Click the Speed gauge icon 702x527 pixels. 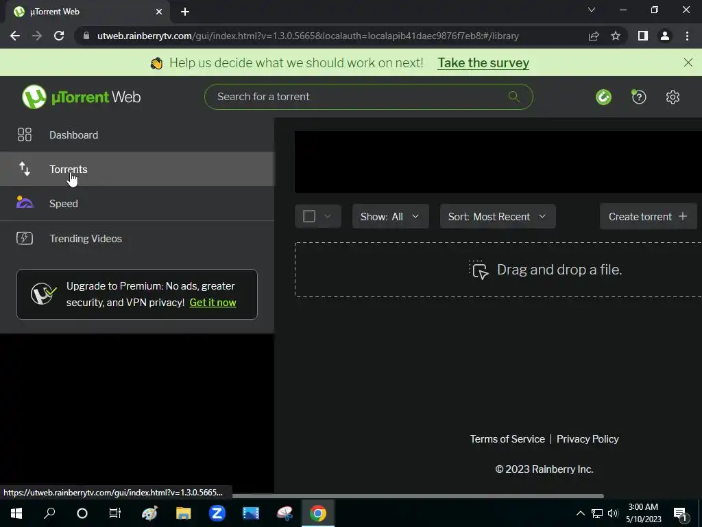tap(25, 202)
